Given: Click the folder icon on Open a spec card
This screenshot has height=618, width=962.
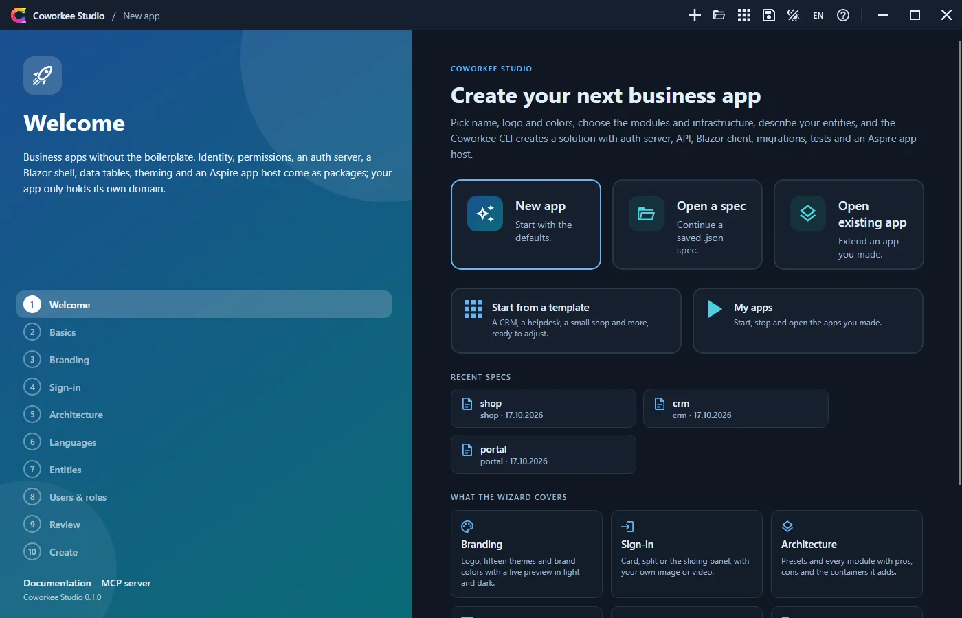Looking at the screenshot, I should (x=647, y=214).
